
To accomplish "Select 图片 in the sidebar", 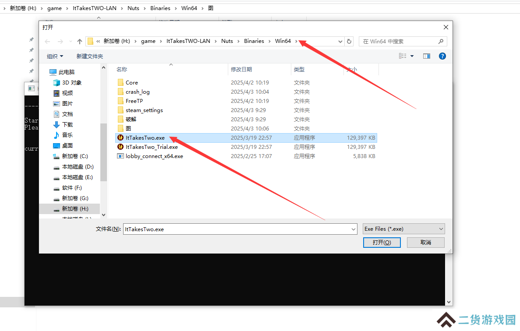I will [63, 104].
